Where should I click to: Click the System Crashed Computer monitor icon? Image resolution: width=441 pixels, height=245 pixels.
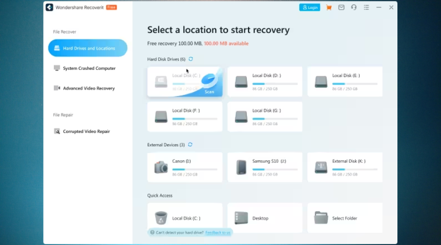tap(57, 68)
